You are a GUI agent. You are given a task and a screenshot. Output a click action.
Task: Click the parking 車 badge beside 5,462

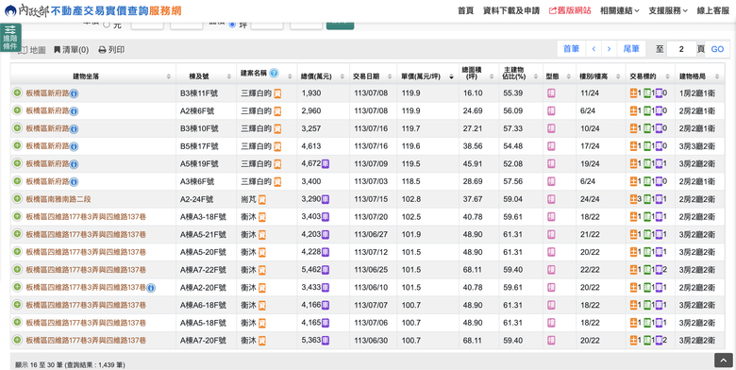tap(326, 270)
